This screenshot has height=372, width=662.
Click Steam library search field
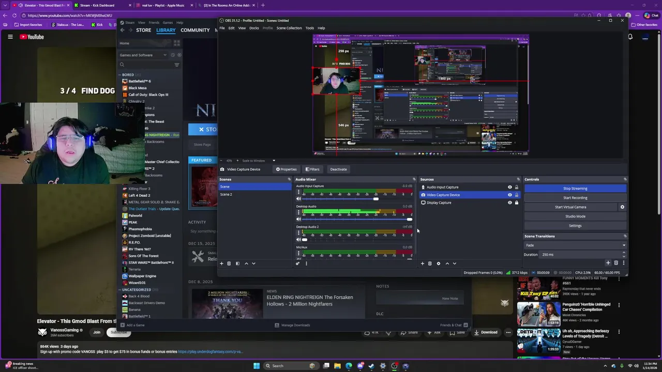click(x=146, y=65)
